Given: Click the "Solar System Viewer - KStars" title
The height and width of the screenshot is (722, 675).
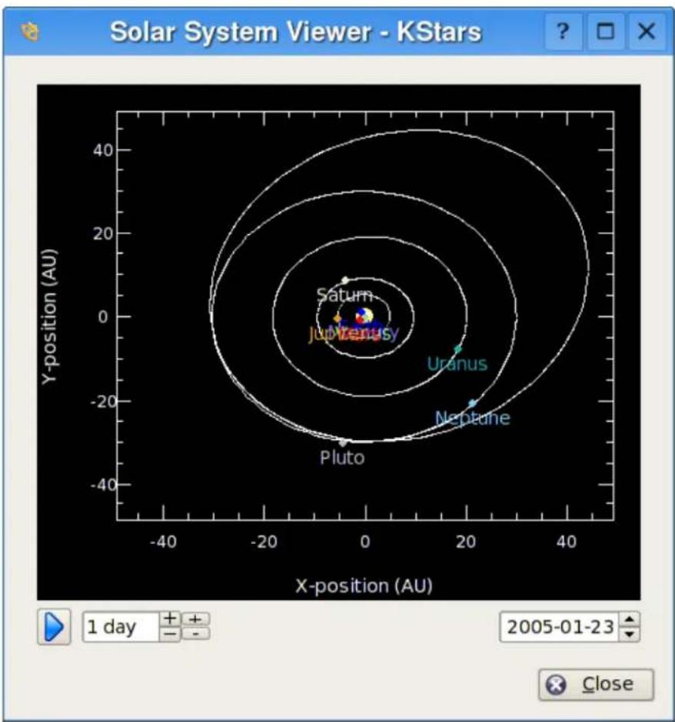Looking at the screenshot, I should pyautogui.click(x=296, y=31).
